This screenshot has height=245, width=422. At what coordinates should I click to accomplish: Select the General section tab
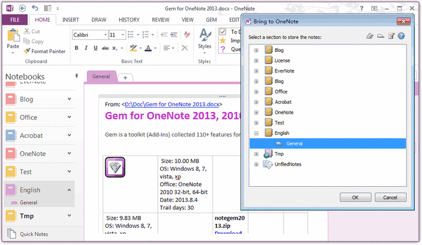pyautogui.click(x=101, y=77)
